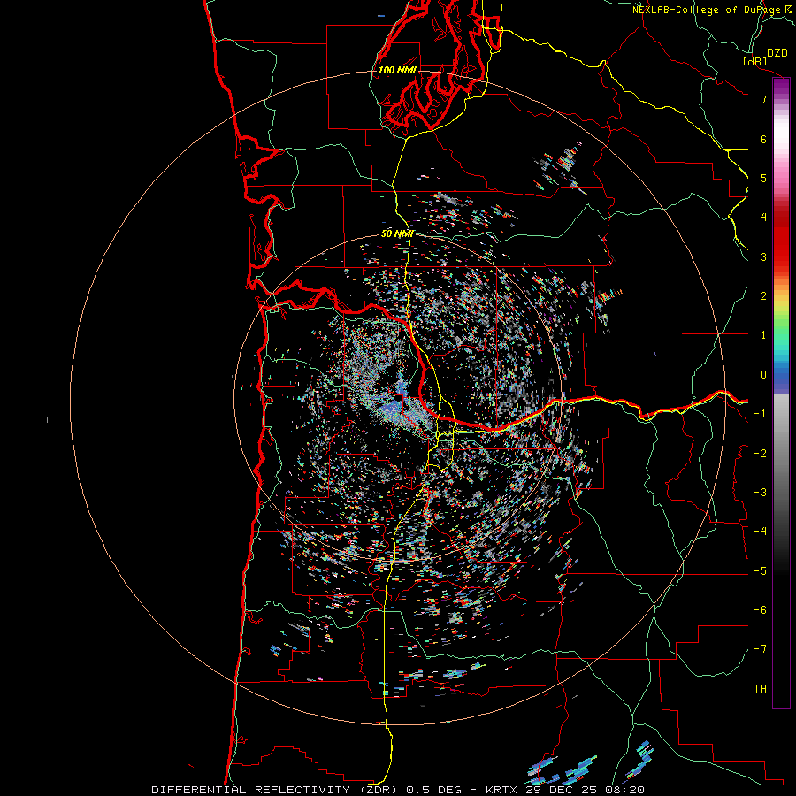Click the -2 value on the color scale

(760, 454)
